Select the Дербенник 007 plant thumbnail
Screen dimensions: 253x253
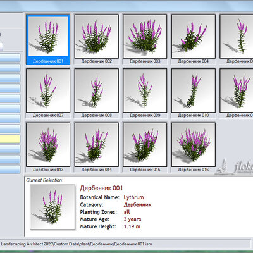point(48,90)
